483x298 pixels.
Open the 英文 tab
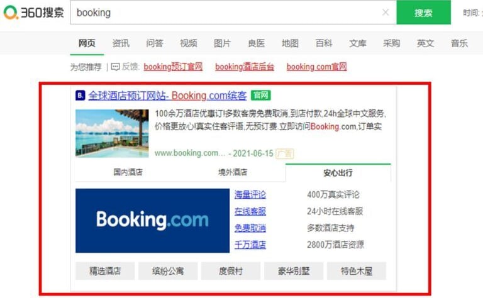(426, 43)
